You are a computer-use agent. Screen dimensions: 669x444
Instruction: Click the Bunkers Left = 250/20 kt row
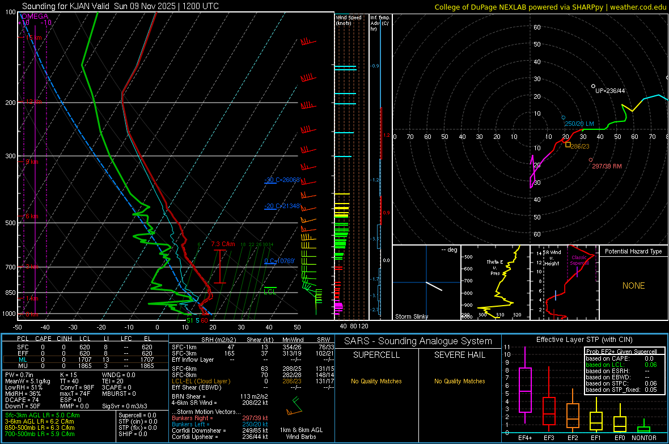[220, 424]
